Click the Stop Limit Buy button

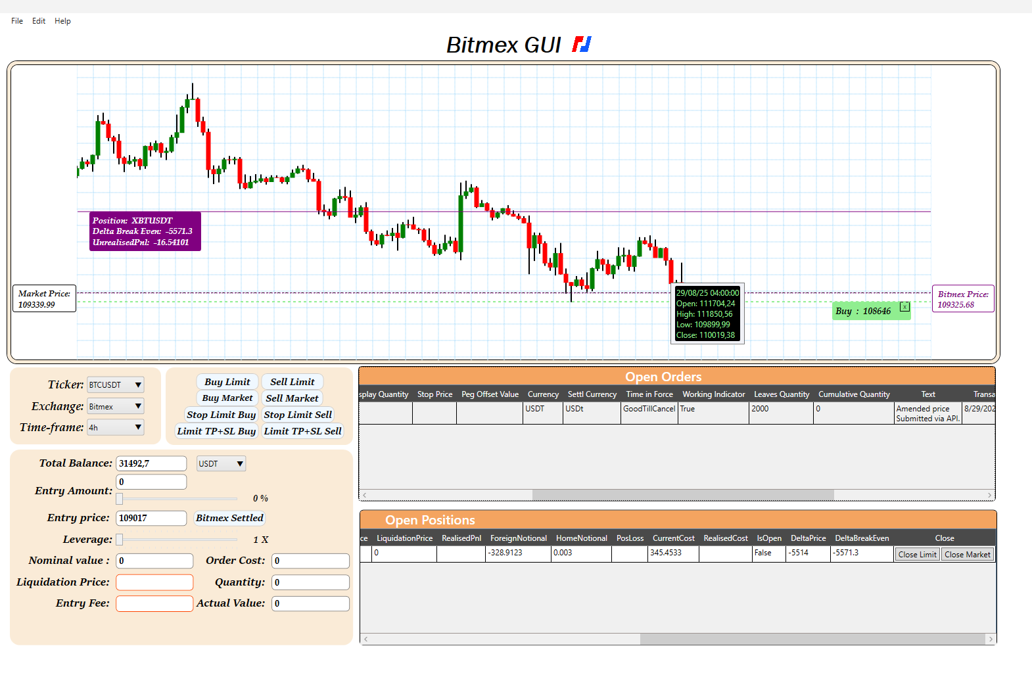point(221,415)
